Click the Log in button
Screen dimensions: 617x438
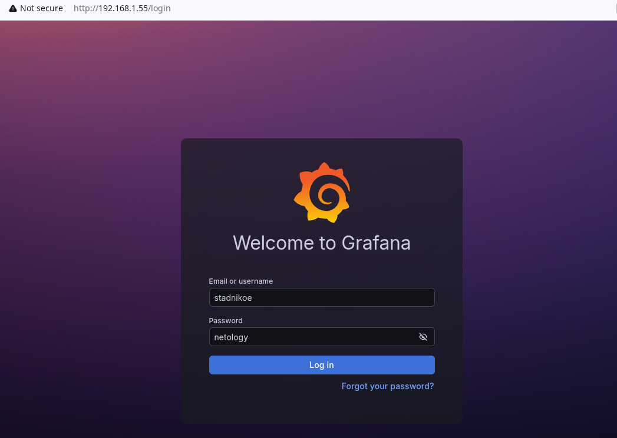coord(322,365)
